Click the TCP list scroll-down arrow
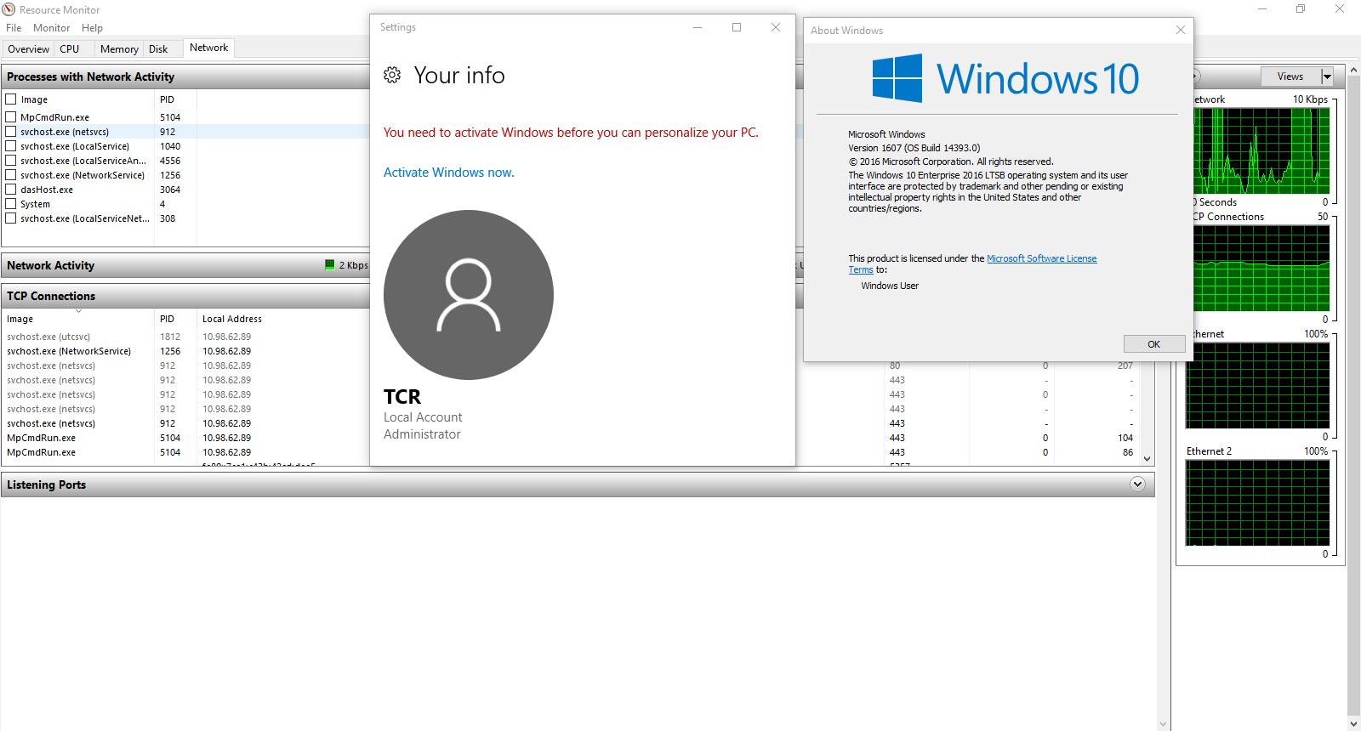Image resolution: width=1361 pixels, height=731 pixels. click(x=1147, y=459)
